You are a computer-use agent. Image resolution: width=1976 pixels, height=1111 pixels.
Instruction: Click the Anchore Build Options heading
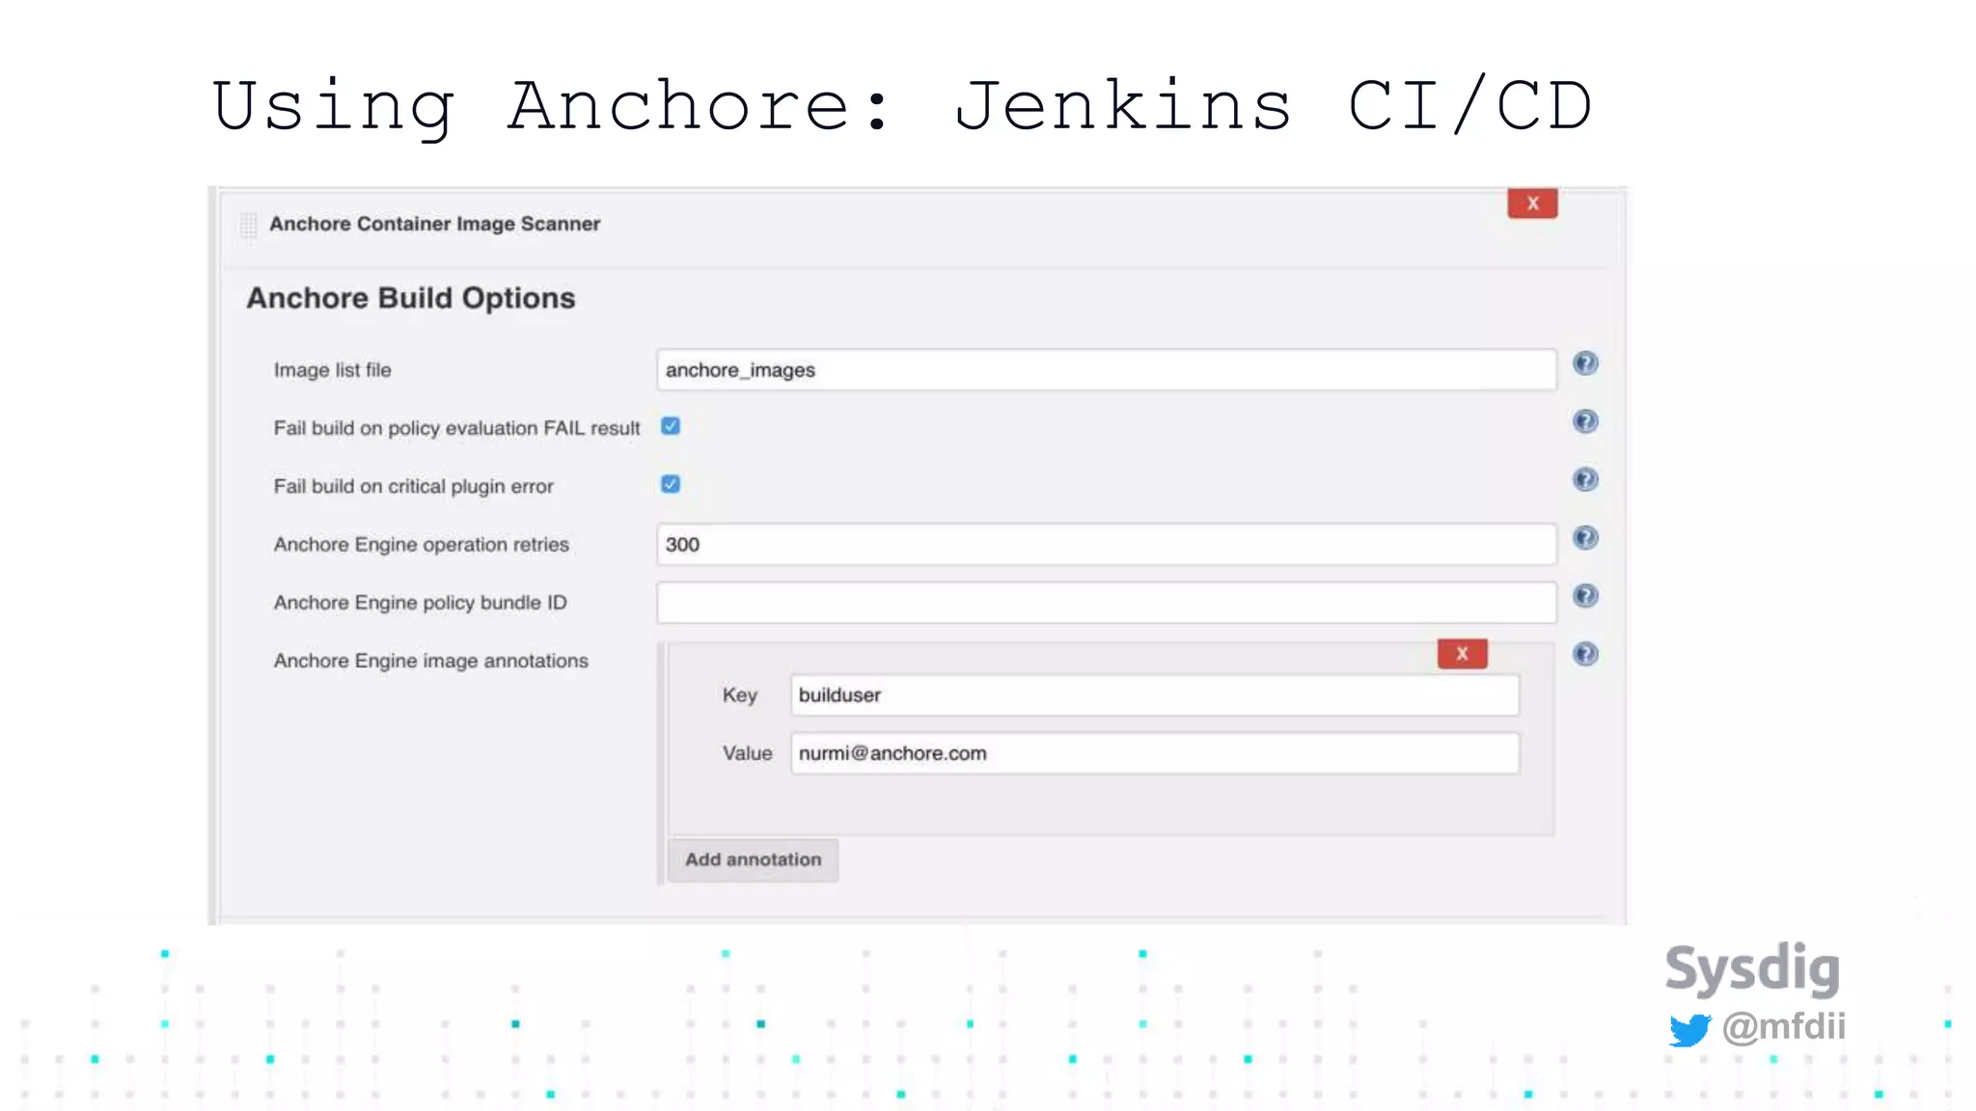coord(411,298)
